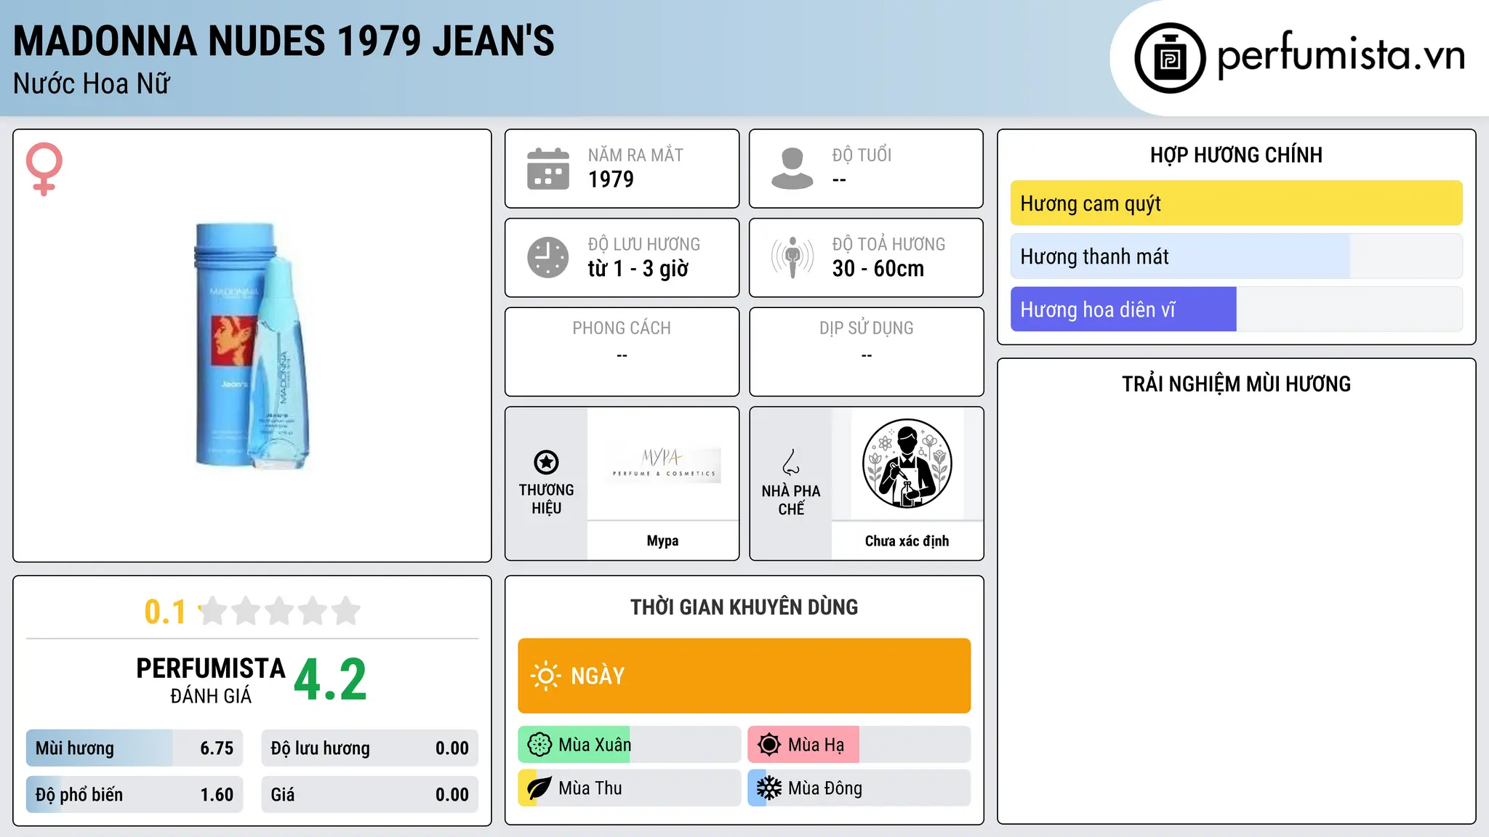Click the PERFUMISTA ĐÁNH GIÁ label
Image resolution: width=1489 pixels, height=837 pixels.
coord(211,681)
